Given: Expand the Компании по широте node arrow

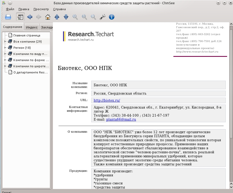Looking at the screenshot, I should tap(5, 66).
